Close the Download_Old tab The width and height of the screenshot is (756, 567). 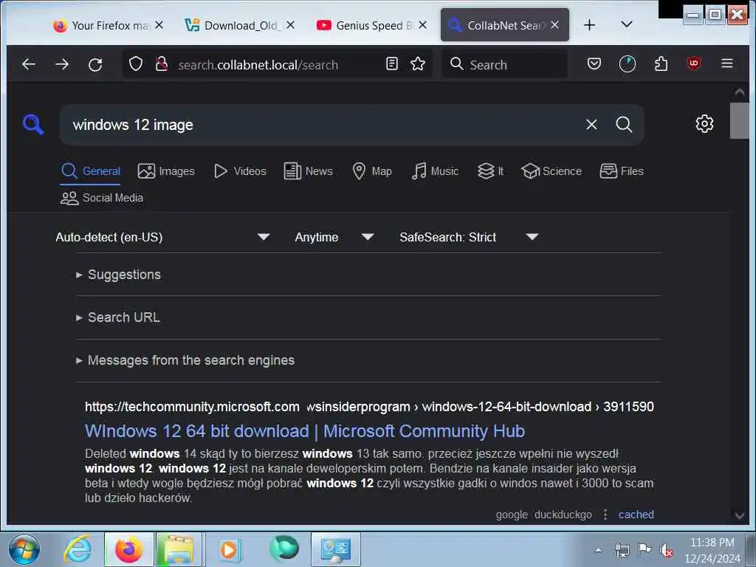[x=290, y=24]
